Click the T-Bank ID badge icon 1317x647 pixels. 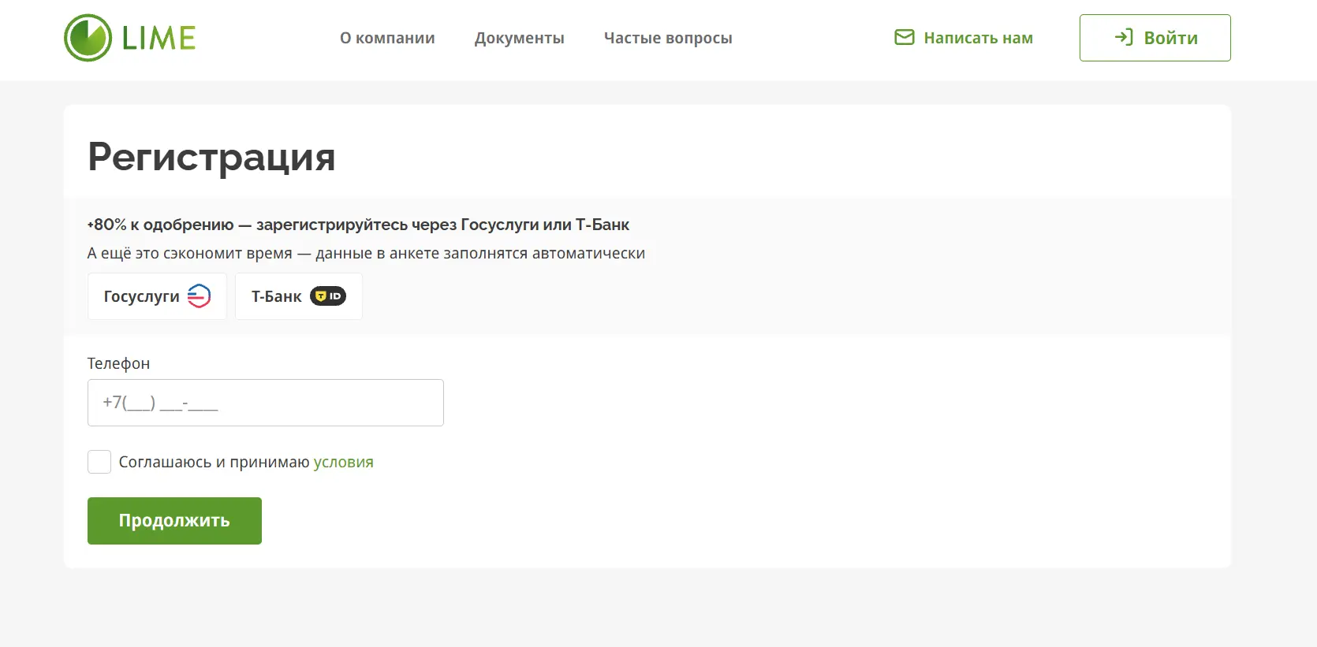click(x=328, y=296)
